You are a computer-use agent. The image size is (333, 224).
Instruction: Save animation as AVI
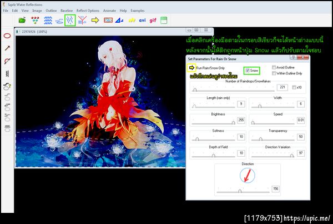142,21
